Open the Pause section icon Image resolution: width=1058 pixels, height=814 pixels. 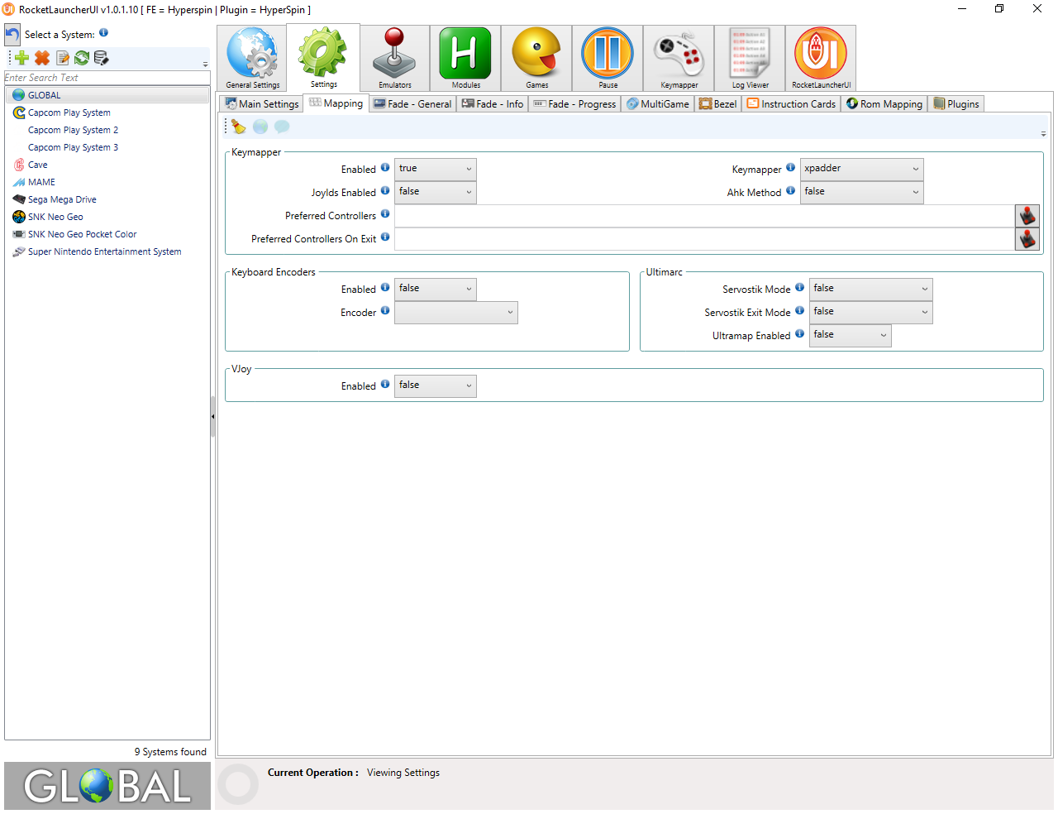tap(608, 58)
